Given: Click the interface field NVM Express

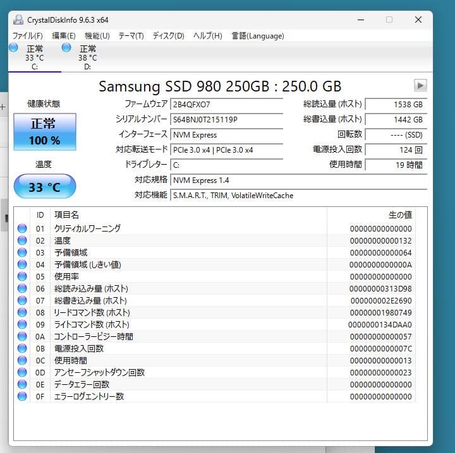Looking at the screenshot, I should click(226, 134).
